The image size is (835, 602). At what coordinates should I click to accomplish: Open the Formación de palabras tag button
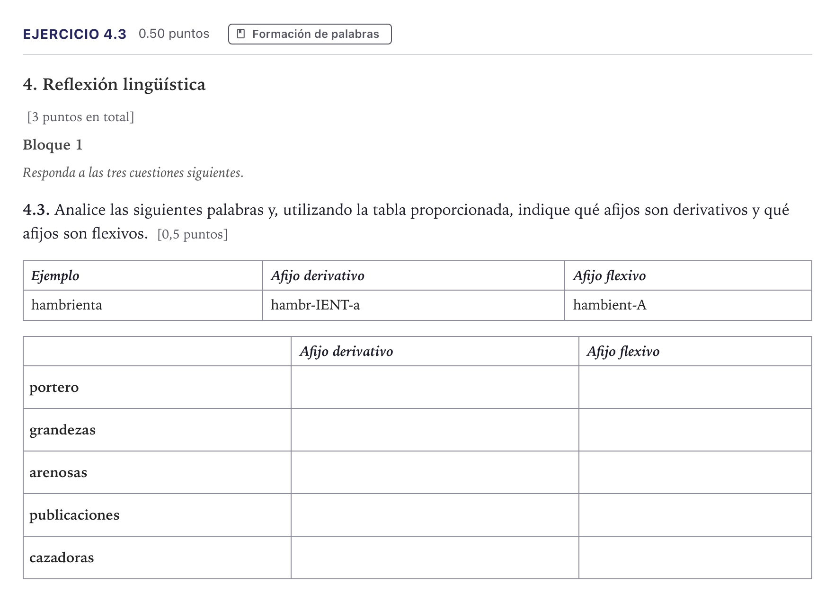tap(310, 34)
